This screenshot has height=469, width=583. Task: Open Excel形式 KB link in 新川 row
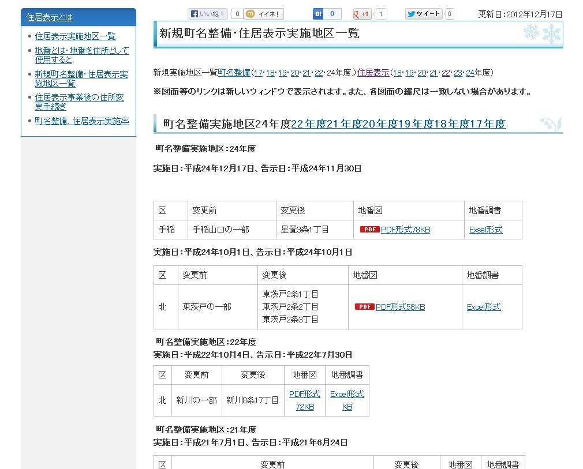point(347,400)
